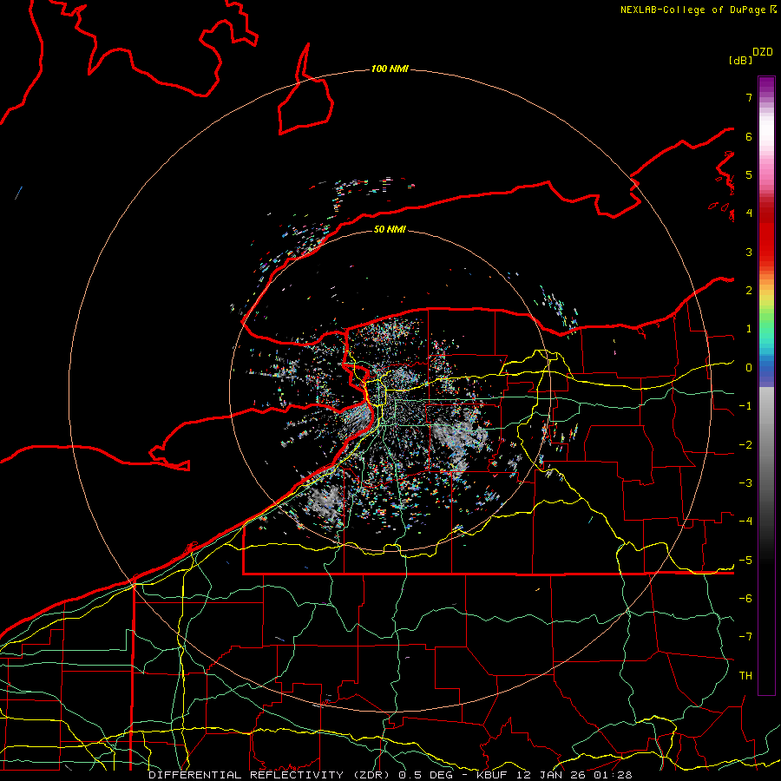
Task: Click the 3 dB value on the color scale
Action: (749, 252)
